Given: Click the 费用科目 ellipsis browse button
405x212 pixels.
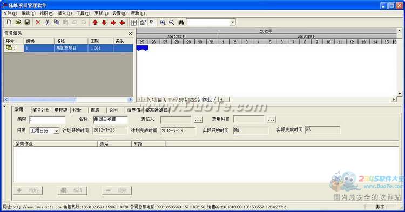Looking at the screenshot, I should coord(271,119).
